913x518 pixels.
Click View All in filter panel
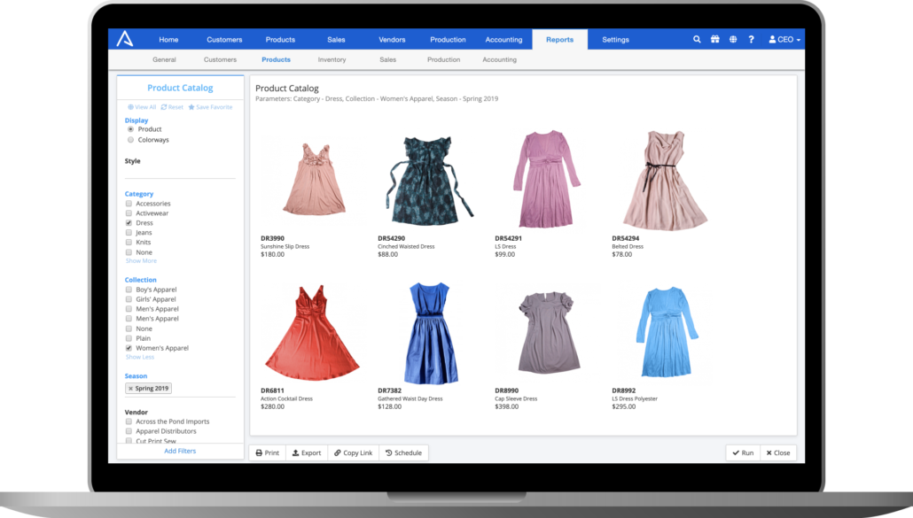click(x=142, y=107)
